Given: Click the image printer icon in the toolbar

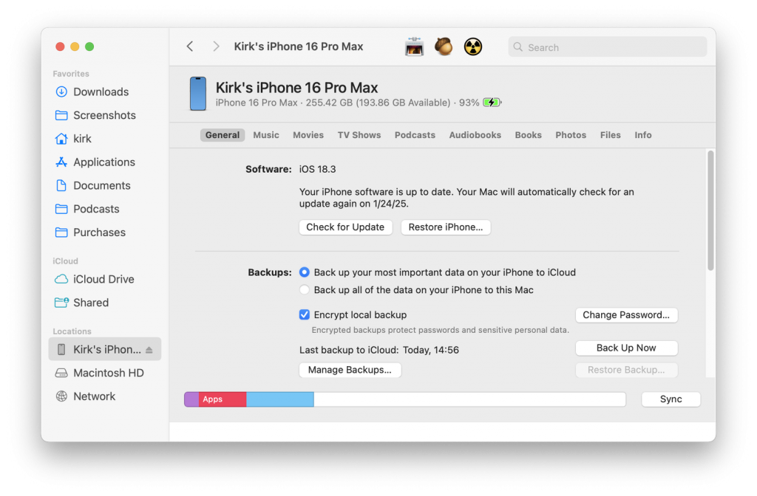Looking at the screenshot, I should point(414,46).
